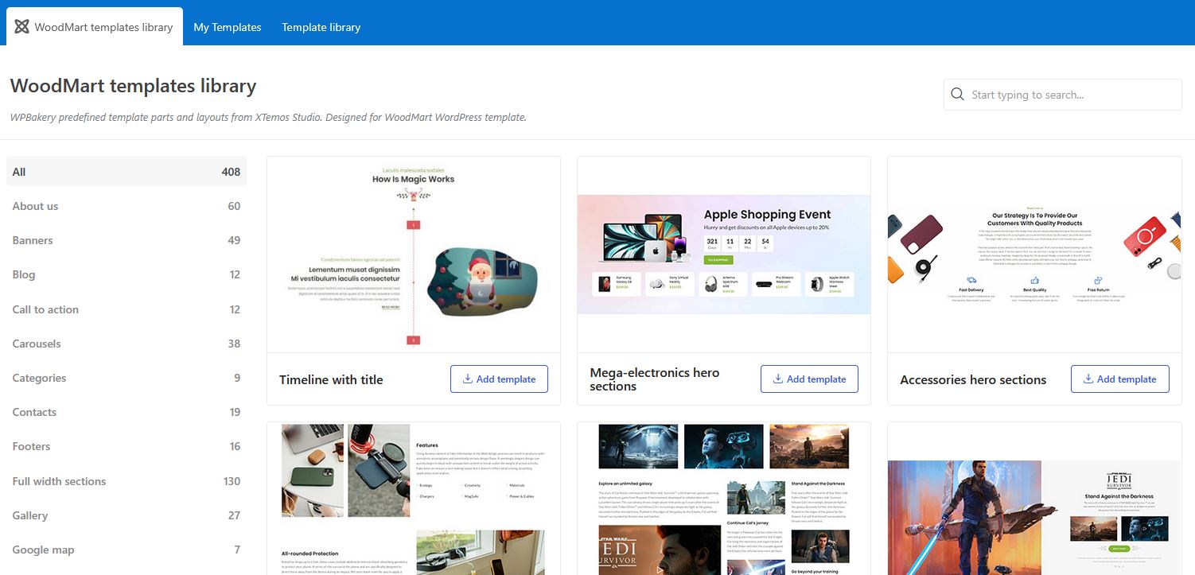Image resolution: width=1195 pixels, height=575 pixels.
Task: Click the 'Mega-electronics hero sections' card title
Action: (x=655, y=379)
